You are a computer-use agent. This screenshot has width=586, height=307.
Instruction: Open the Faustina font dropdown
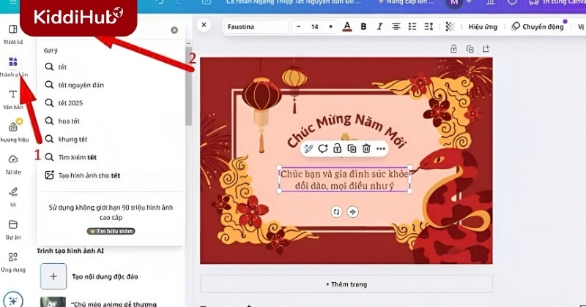(x=256, y=27)
